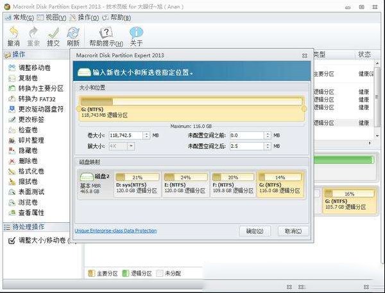
Task: Select E: (NTFS) 120.0 GB partition
Action: tap(185, 184)
